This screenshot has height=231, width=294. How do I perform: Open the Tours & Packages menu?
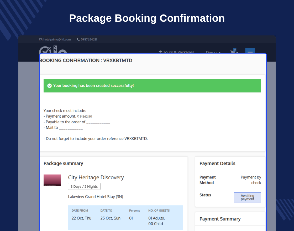point(176,52)
